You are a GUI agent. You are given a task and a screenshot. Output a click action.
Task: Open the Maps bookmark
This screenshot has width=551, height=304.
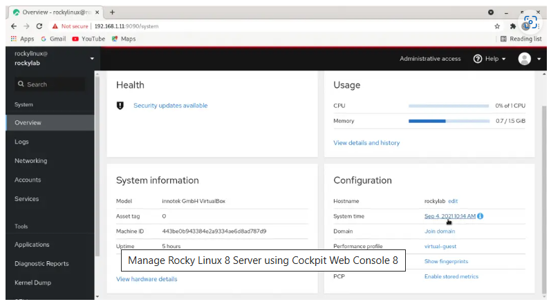124,39
